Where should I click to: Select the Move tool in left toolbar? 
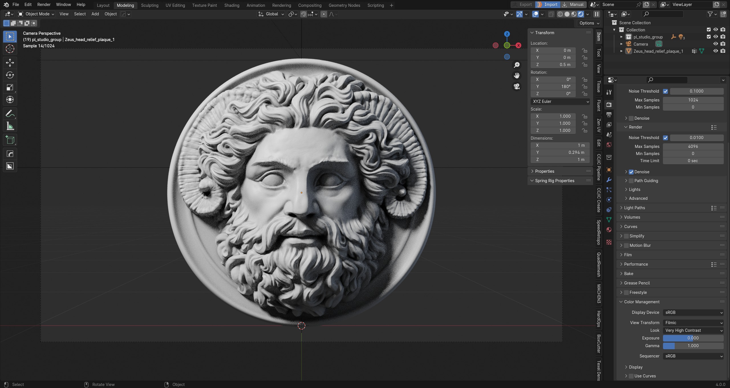click(x=10, y=62)
